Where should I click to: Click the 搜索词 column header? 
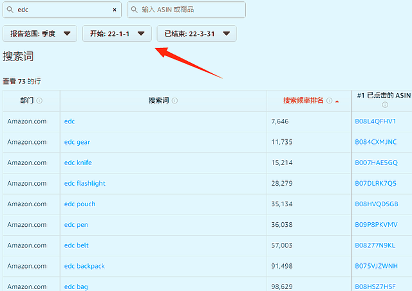click(159, 100)
